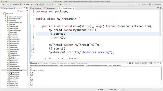The height and width of the screenshot is (91, 163).
Task: Expand the myThread.java tree node
Action: click(x=7, y=69)
